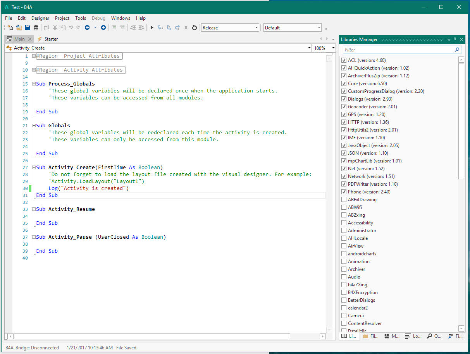Switch to the Modules bottom tab

tap(392, 336)
